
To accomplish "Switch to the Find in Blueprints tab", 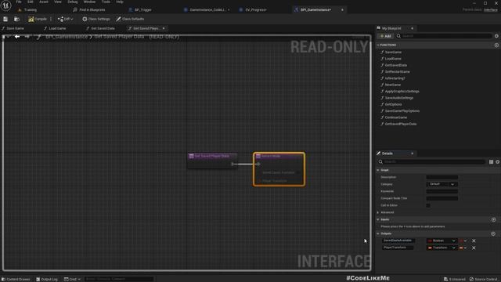I will pos(92,10).
